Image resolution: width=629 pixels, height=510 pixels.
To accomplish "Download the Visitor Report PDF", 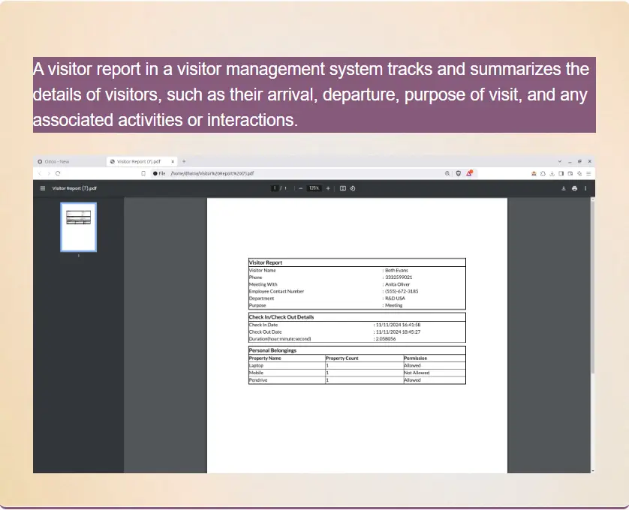I will pyautogui.click(x=563, y=188).
